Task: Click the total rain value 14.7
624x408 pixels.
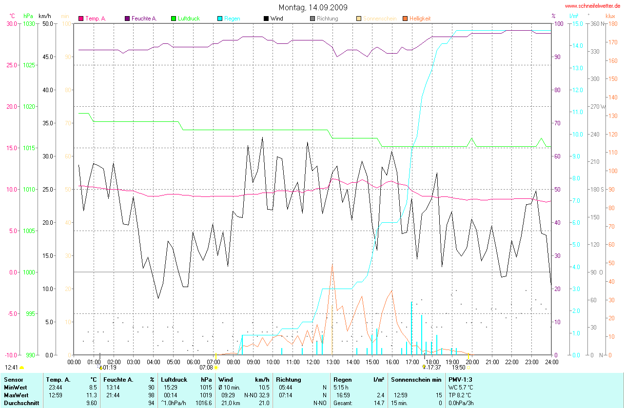Action: (x=379, y=404)
